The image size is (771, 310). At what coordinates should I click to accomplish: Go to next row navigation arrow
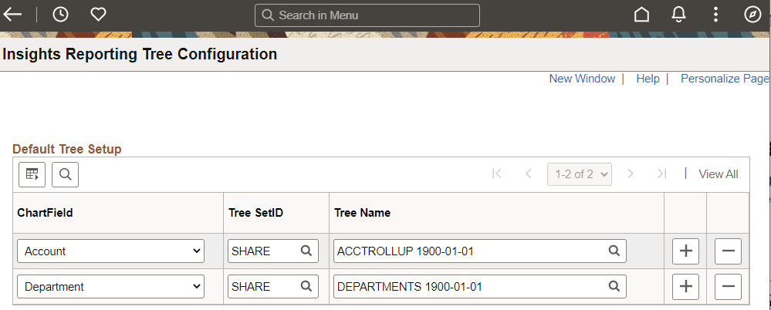631,174
